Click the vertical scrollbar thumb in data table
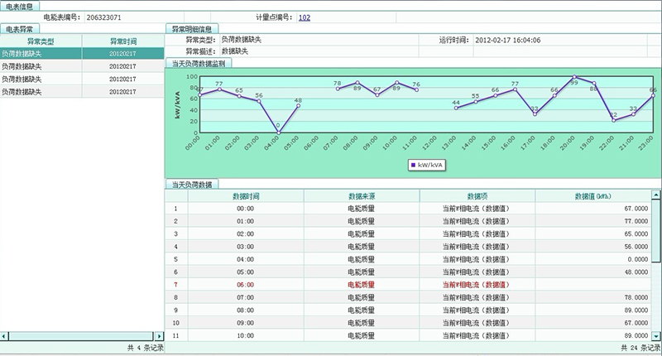Viewport: 662px width, 356px height. coord(657,232)
